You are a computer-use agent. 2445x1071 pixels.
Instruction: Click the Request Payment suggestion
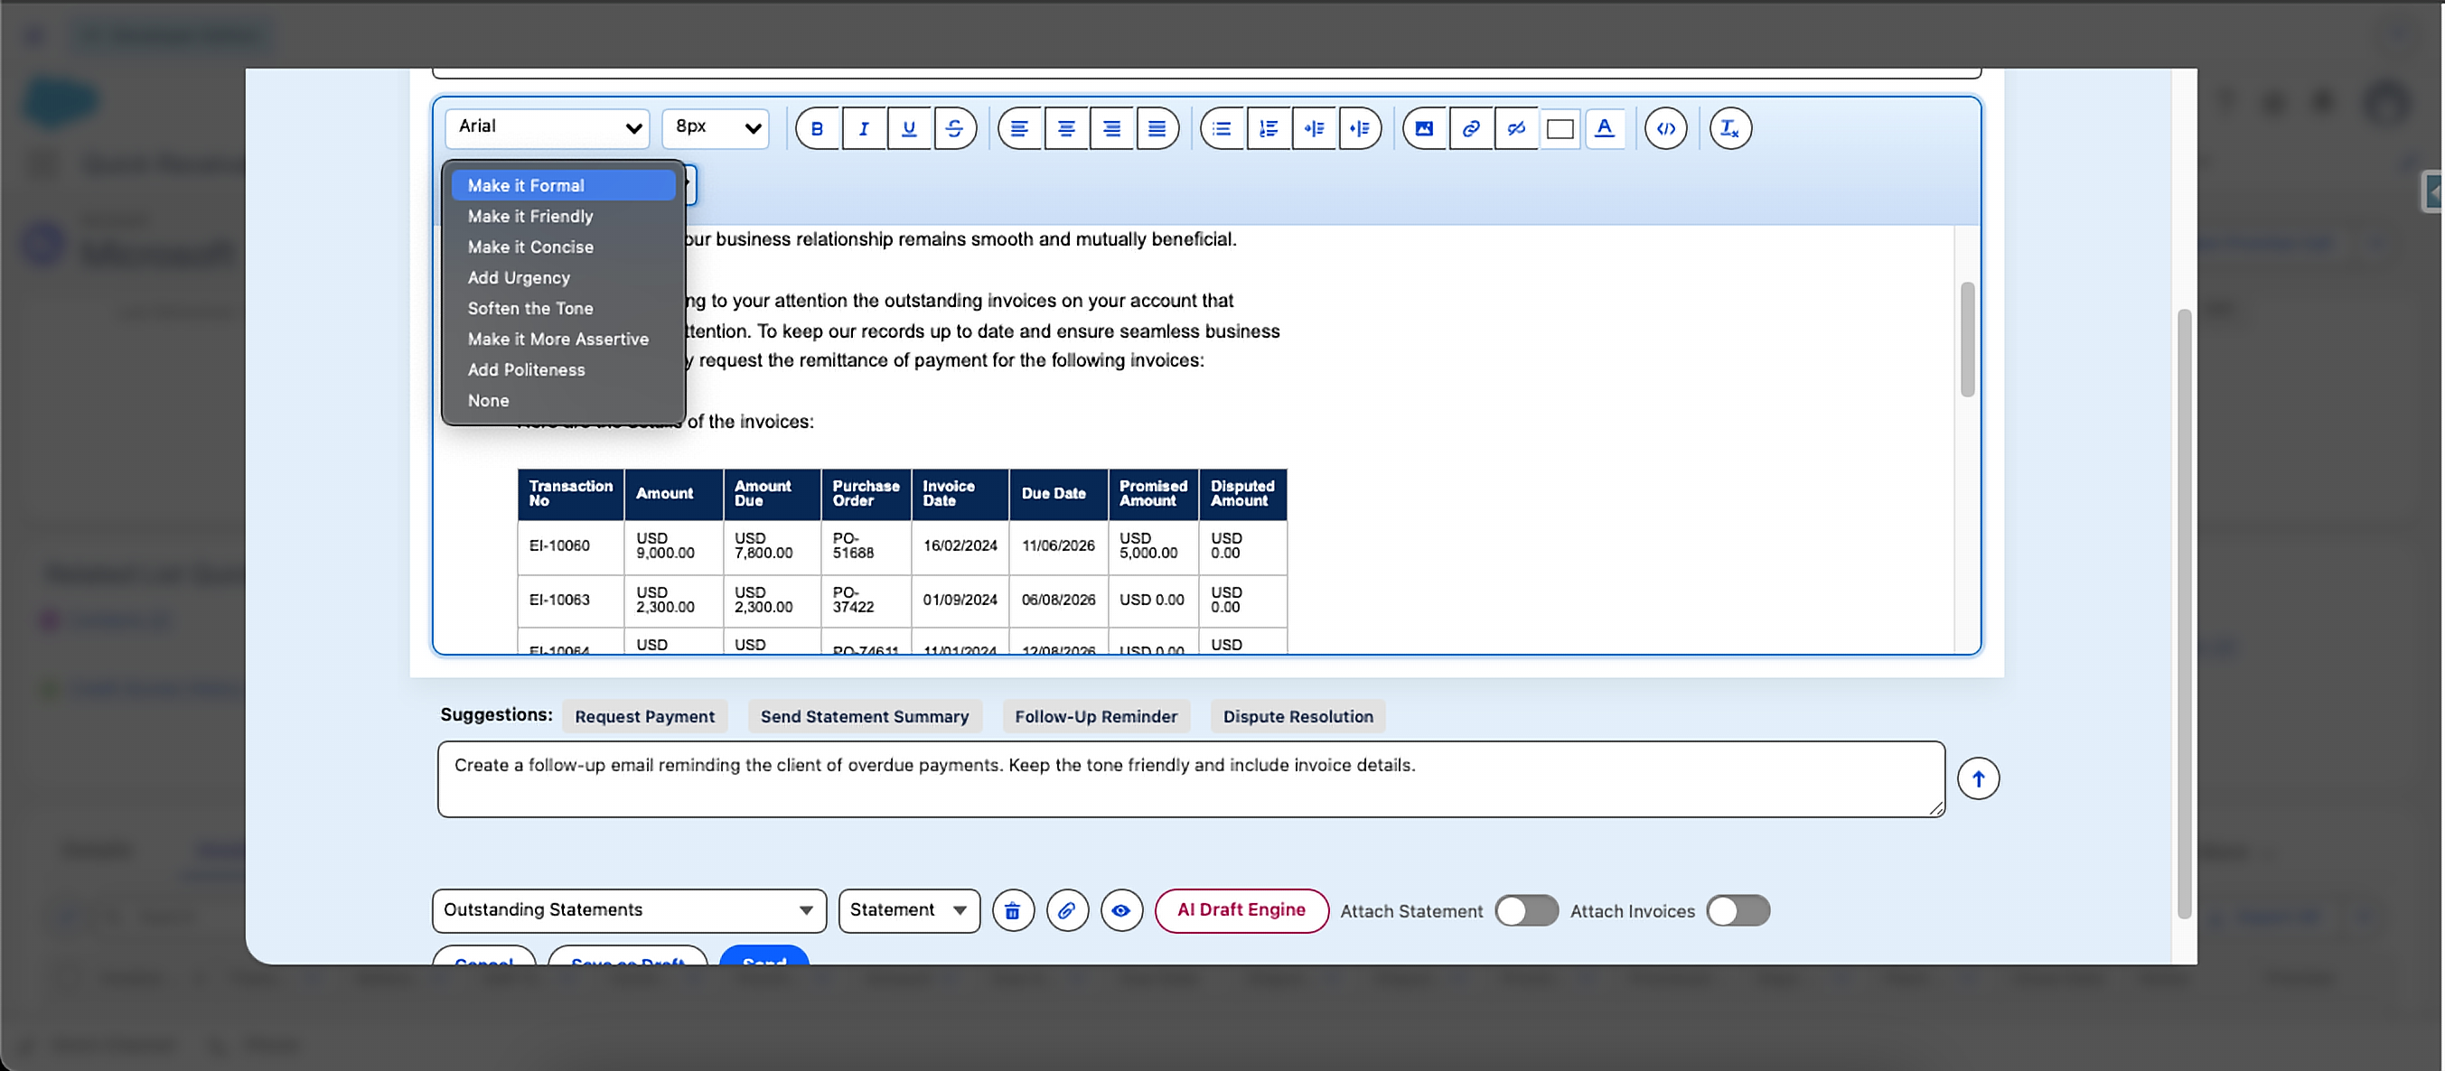644,716
